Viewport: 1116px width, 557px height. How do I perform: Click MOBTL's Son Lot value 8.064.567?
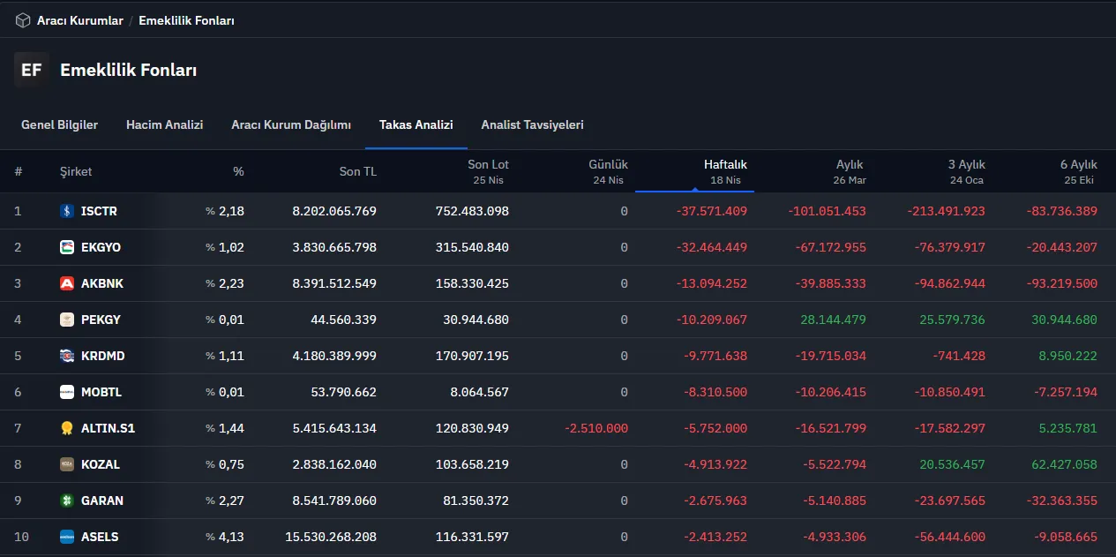click(480, 392)
